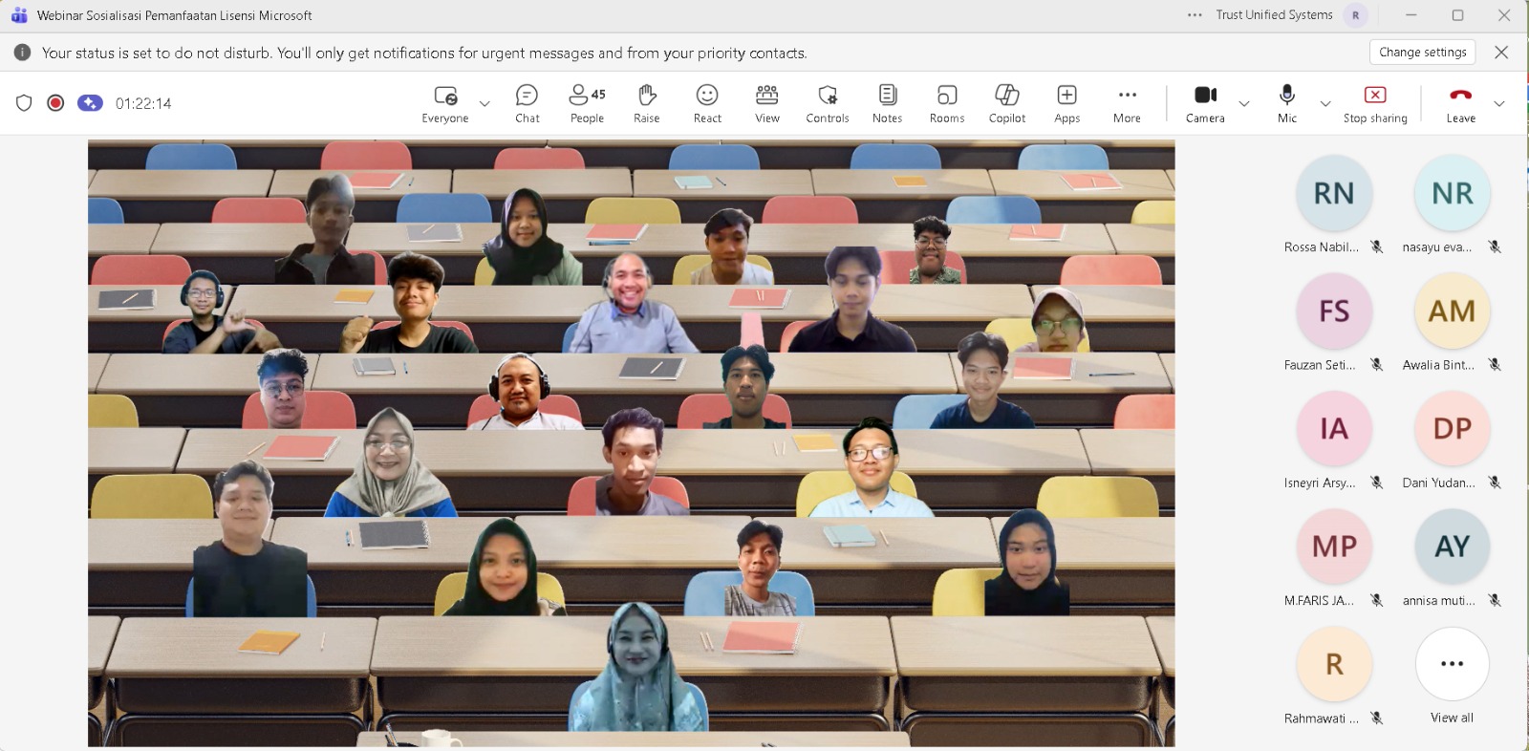Open the Apps menu
Screen dimensions: 1529x751
point(1066,103)
